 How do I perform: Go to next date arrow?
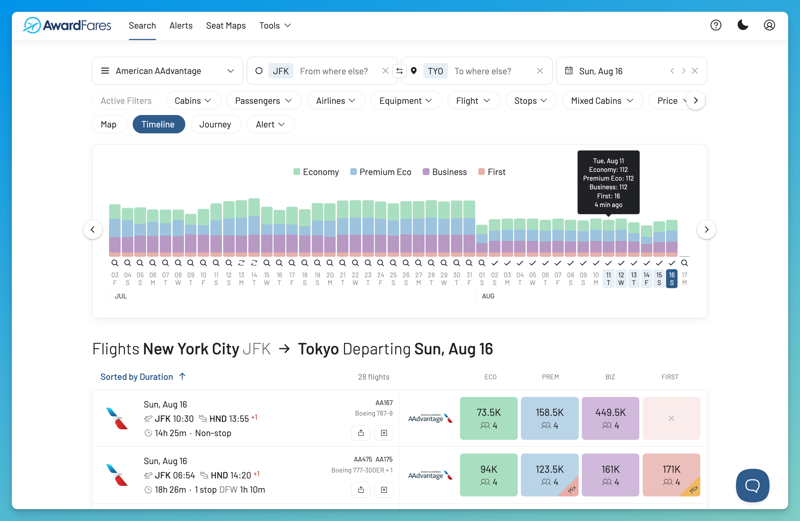pos(683,71)
